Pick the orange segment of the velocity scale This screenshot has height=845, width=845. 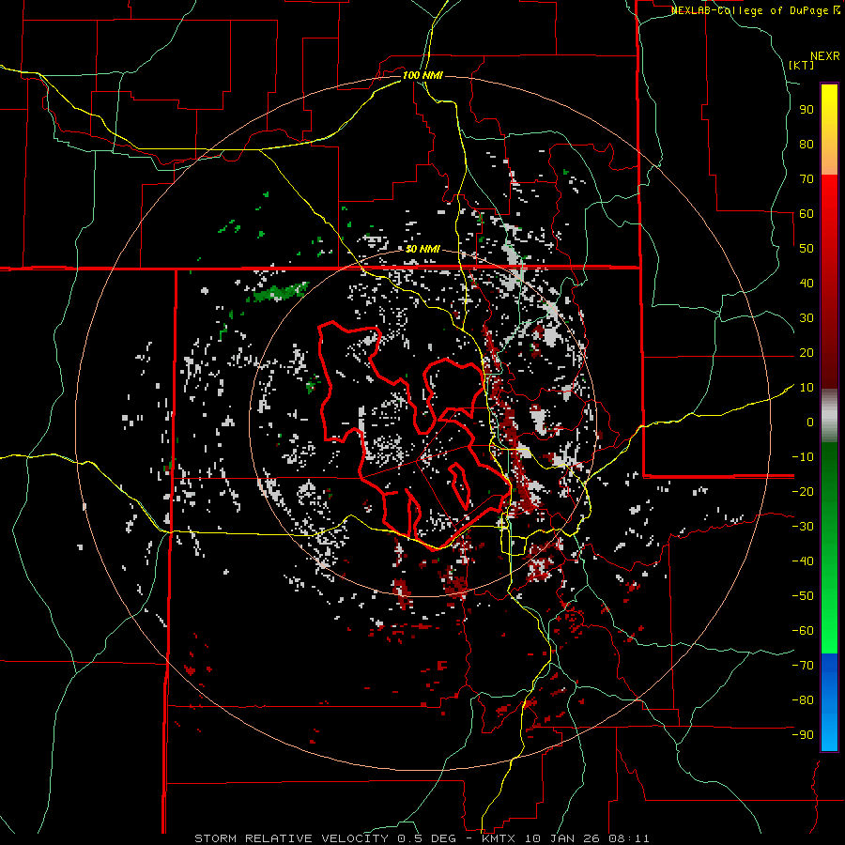(829, 160)
